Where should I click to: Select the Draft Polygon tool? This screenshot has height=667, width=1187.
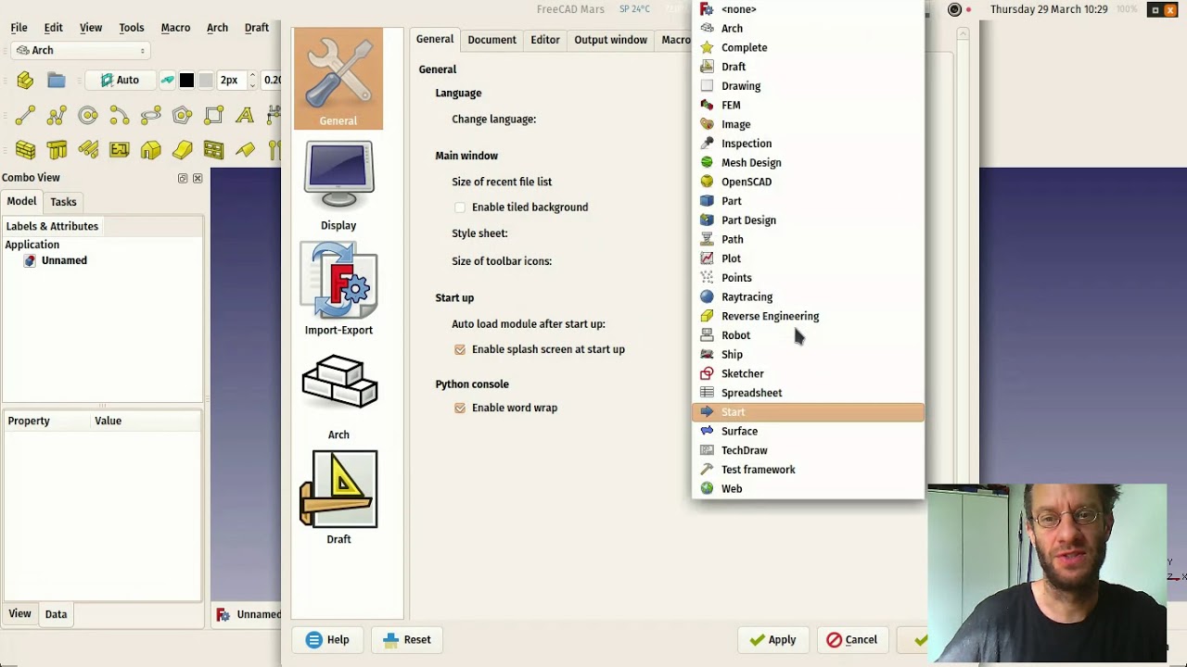(183, 116)
